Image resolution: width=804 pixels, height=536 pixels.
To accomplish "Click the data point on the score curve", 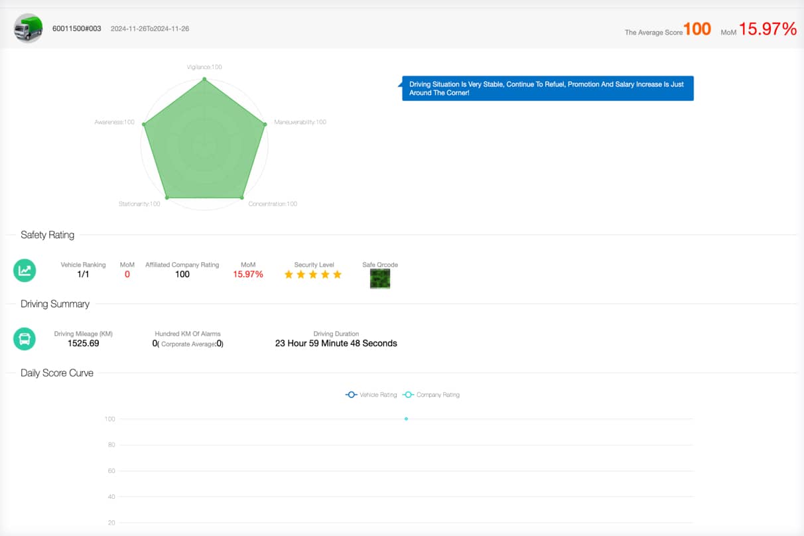I will (x=406, y=419).
